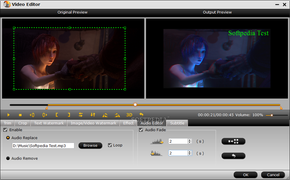Uncheck the Loop checkbox
The height and width of the screenshot is (180, 290).
point(110,145)
